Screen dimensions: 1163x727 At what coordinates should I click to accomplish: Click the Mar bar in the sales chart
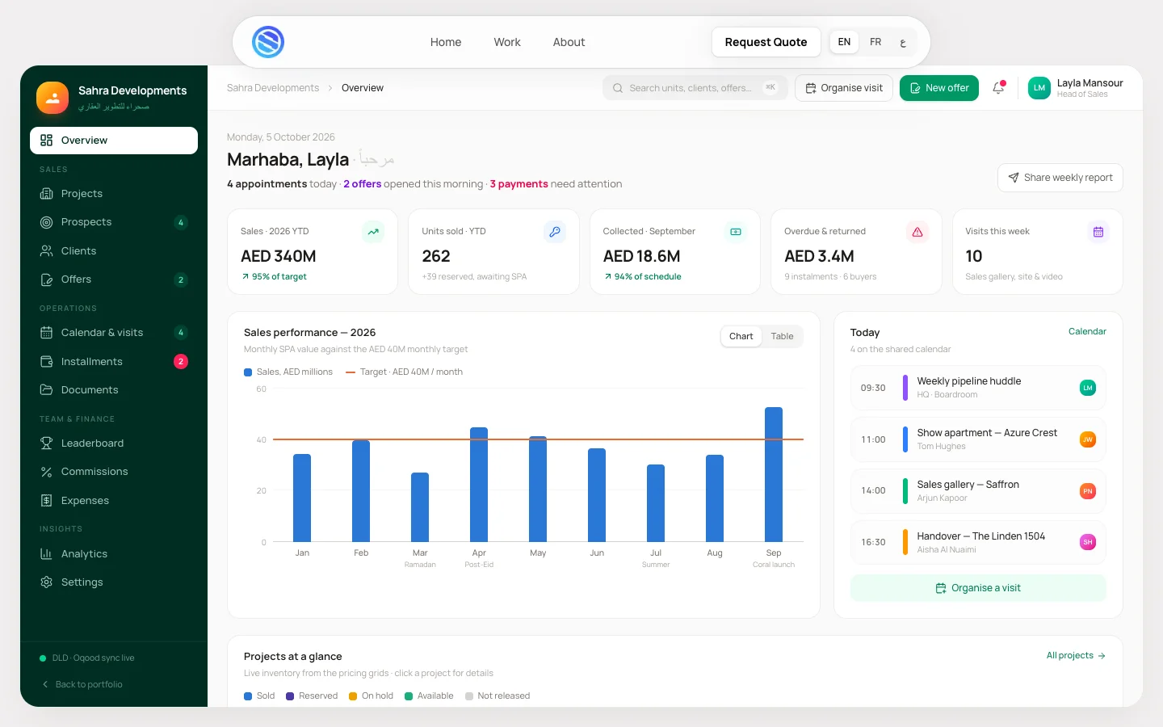(420, 507)
